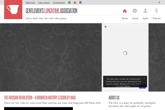Dismiss the cookie notice with X

[144, 78]
